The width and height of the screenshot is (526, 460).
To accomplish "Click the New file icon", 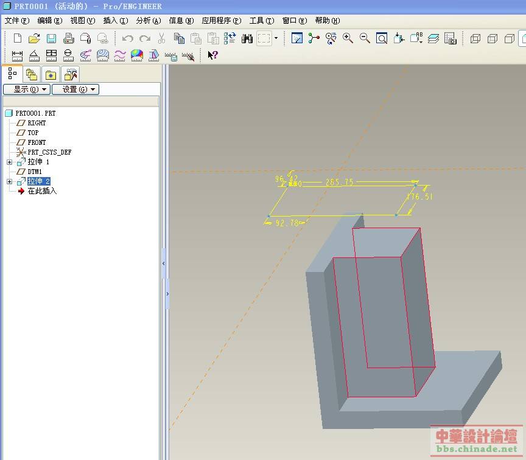I will [x=17, y=38].
